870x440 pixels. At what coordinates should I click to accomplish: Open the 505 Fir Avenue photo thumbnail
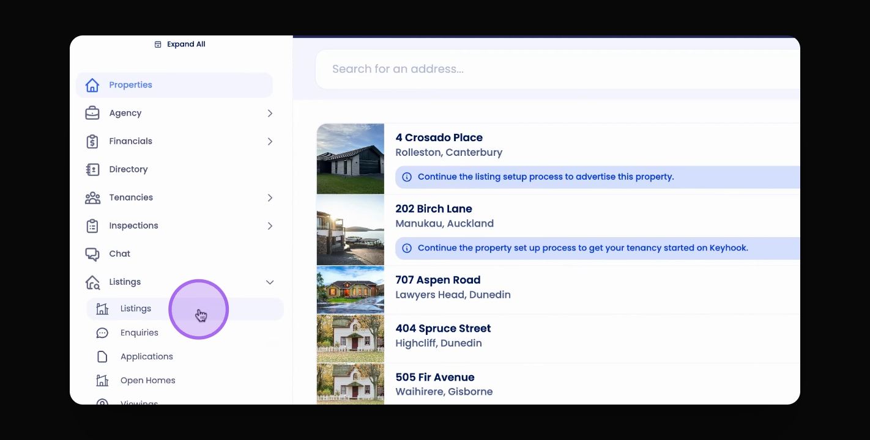pyautogui.click(x=351, y=384)
